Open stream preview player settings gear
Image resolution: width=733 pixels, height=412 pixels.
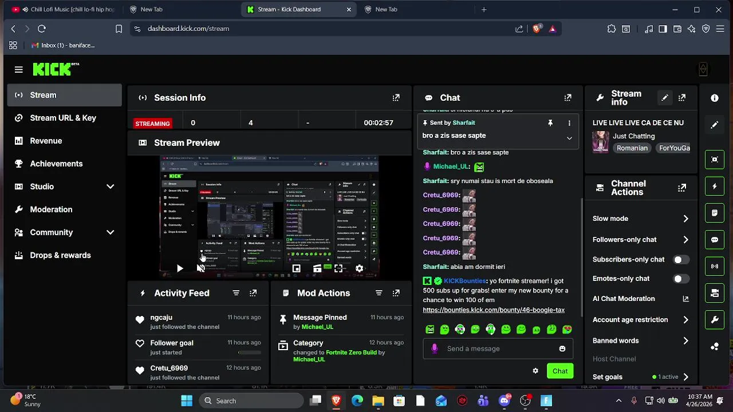[x=359, y=268]
